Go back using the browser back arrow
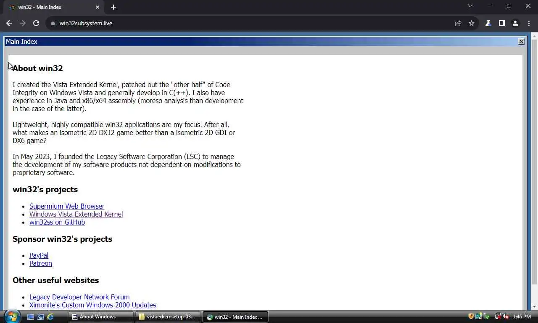This screenshot has width=538, height=323. [x=9, y=23]
